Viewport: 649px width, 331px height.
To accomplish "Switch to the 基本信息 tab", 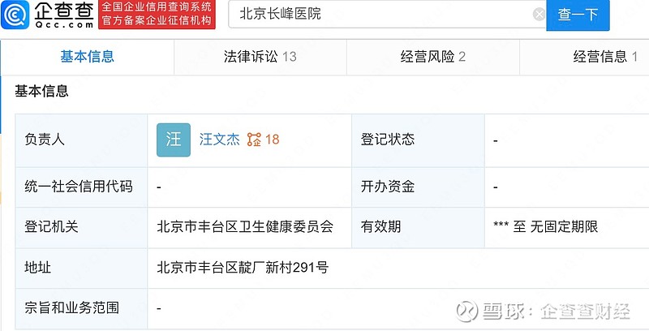I will click(87, 57).
